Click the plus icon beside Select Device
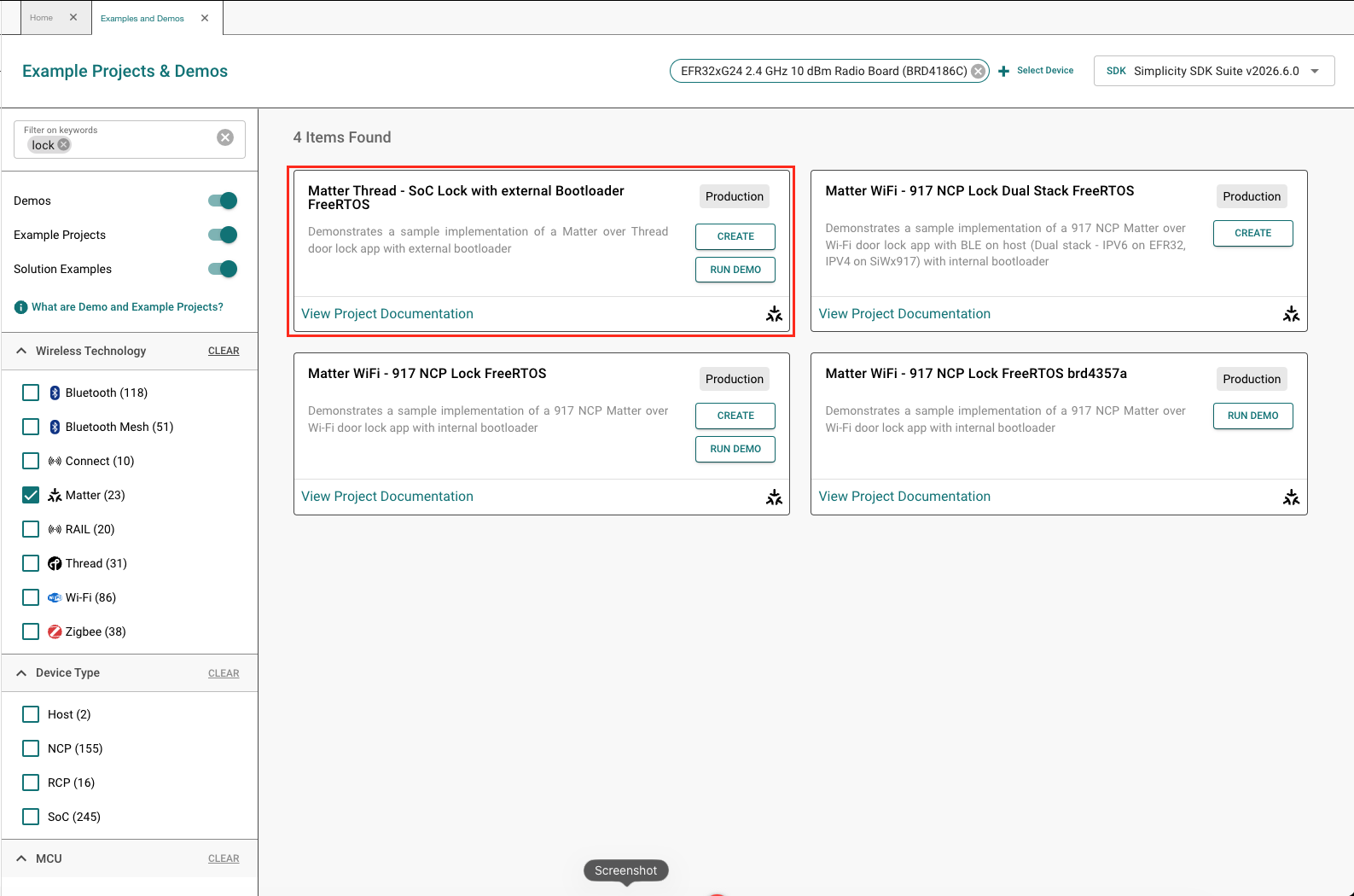 point(1003,71)
